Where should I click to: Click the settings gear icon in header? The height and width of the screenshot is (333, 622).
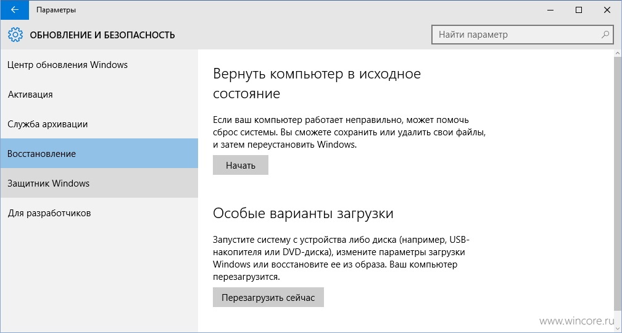coord(15,35)
